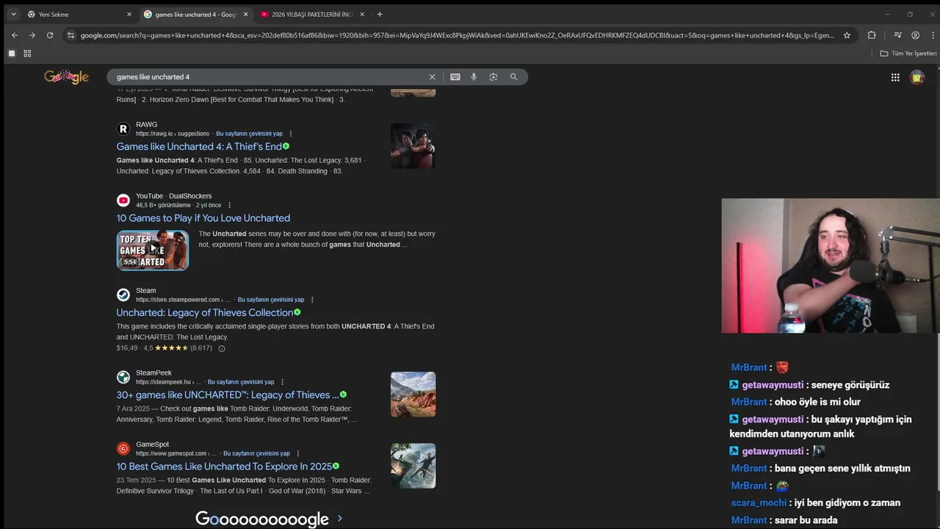View site information icon in address bar

(70, 35)
